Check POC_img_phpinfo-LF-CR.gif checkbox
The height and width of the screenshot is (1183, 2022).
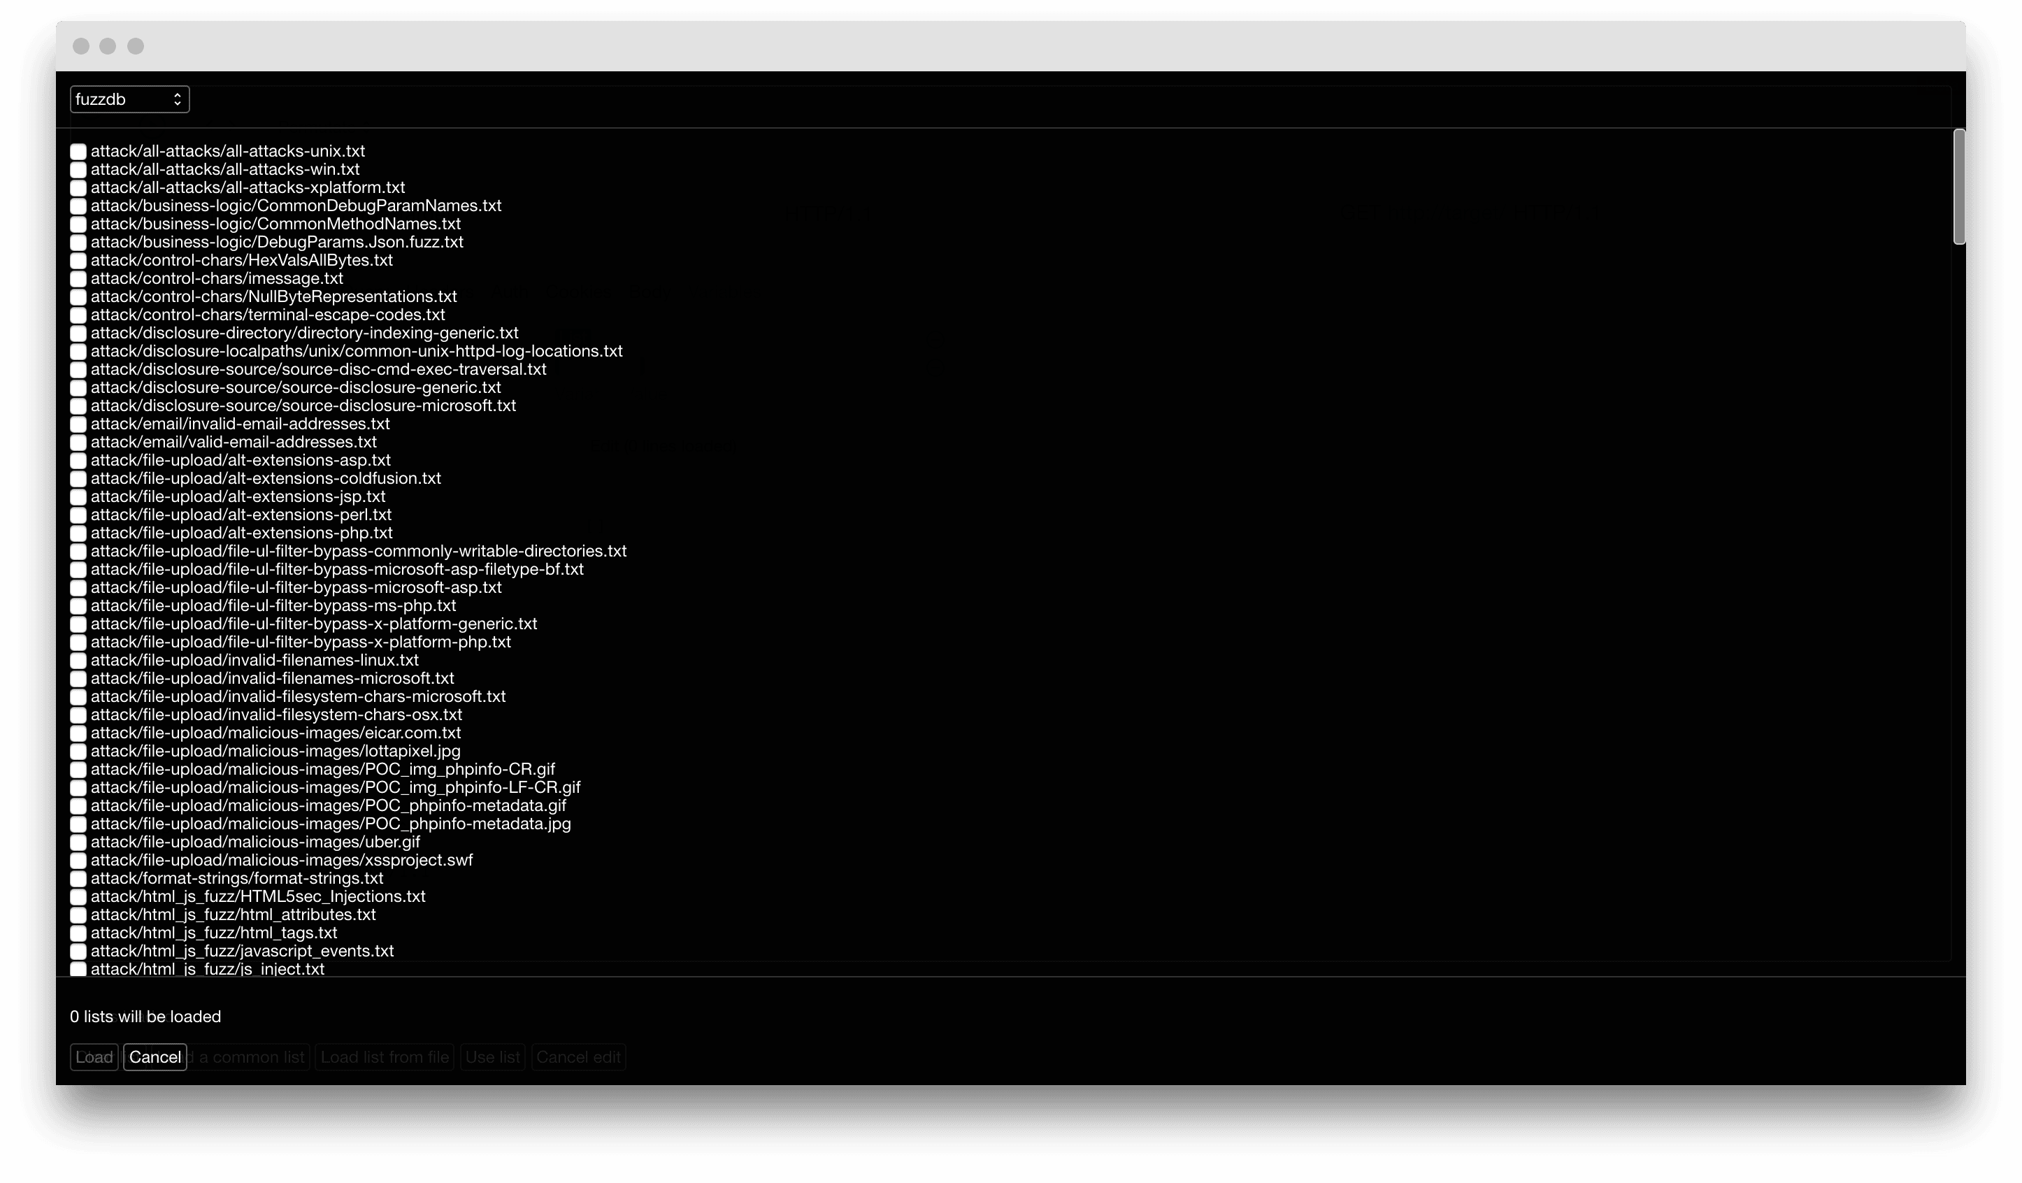click(78, 788)
